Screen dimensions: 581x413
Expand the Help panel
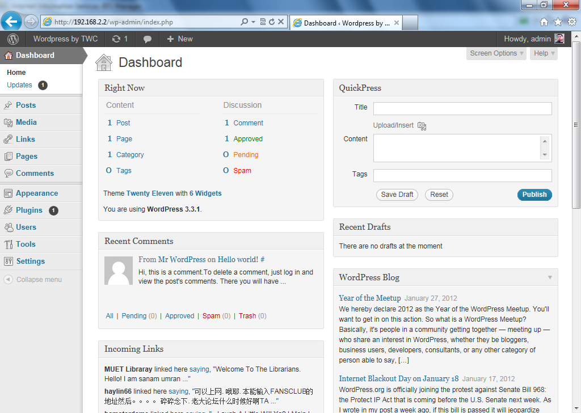[544, 53]
